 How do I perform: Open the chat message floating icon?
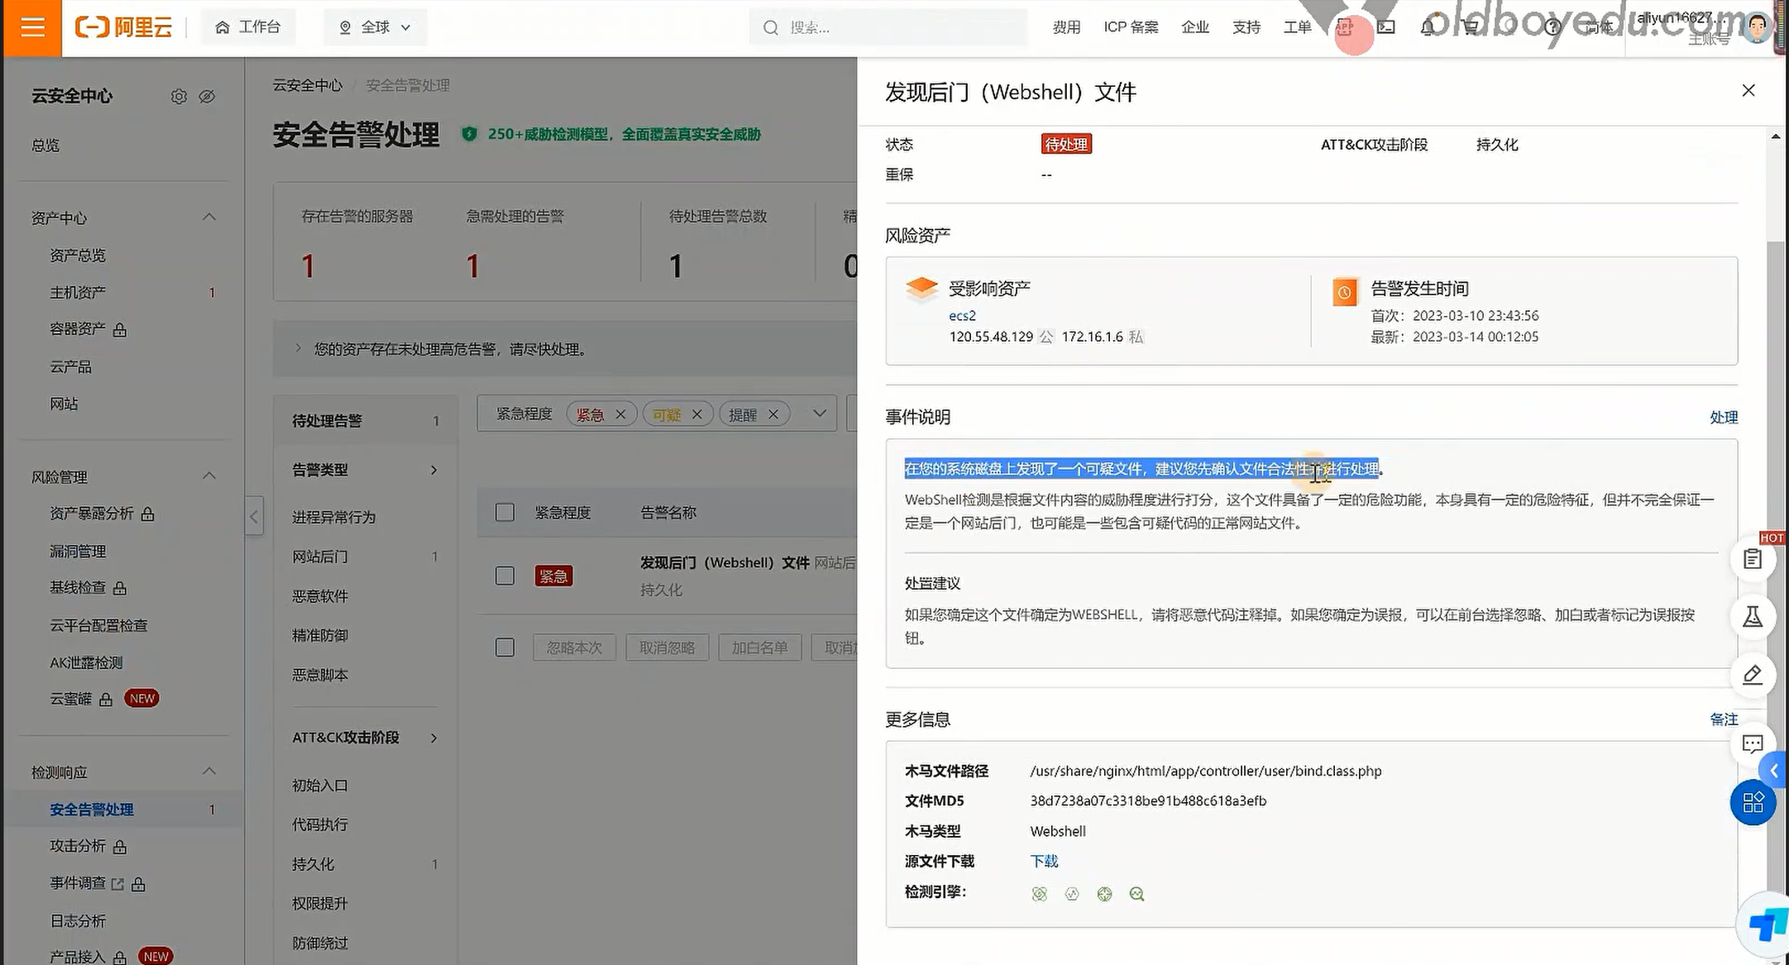[x=1753, y=743]
